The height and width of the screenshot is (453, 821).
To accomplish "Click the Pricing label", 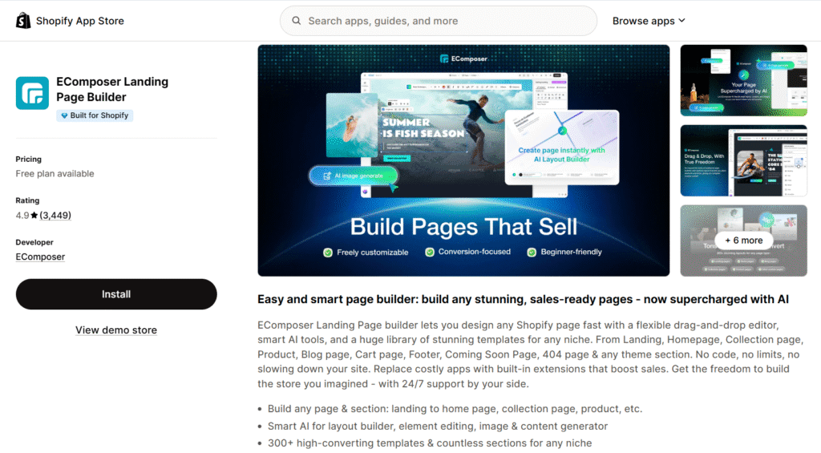I will (28, 159).
